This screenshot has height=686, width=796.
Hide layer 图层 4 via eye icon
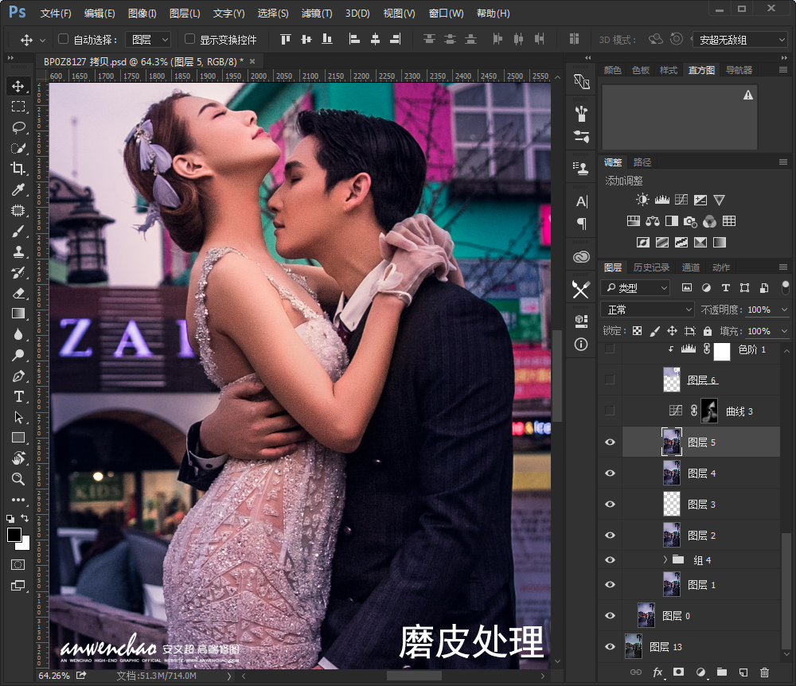[611, 473]
